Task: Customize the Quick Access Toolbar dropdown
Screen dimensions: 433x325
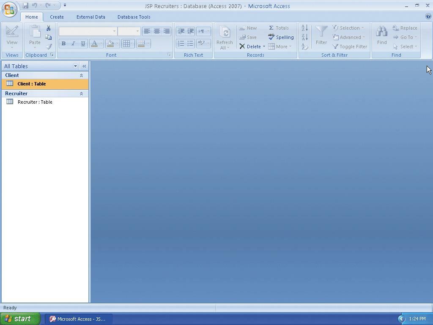Action: 65,5
